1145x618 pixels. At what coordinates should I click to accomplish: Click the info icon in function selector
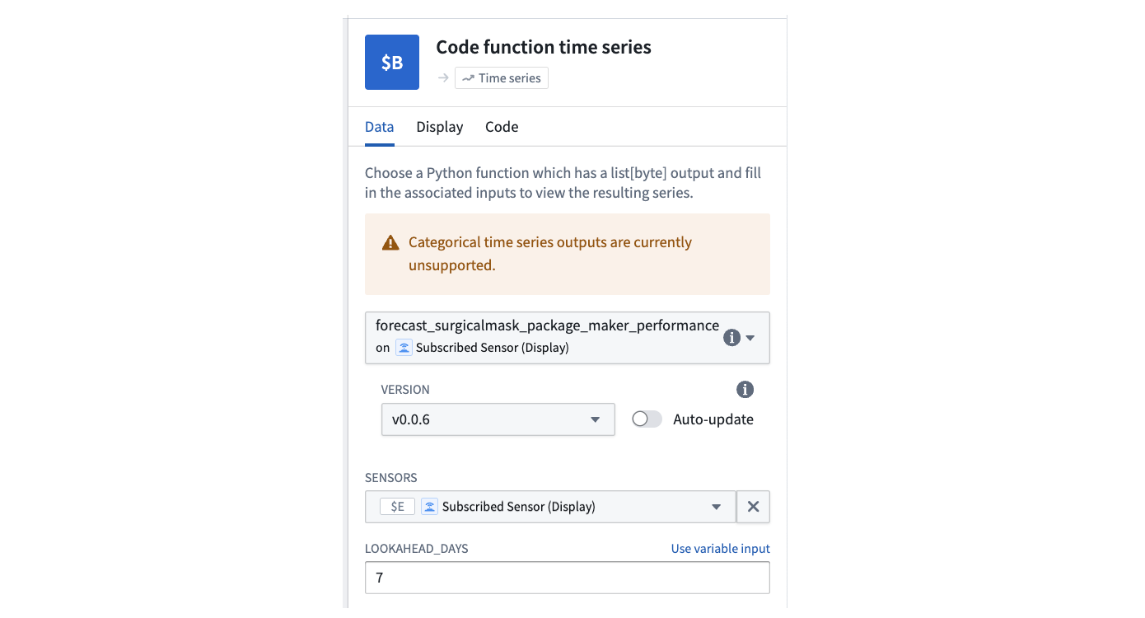[x=731, y=338]
